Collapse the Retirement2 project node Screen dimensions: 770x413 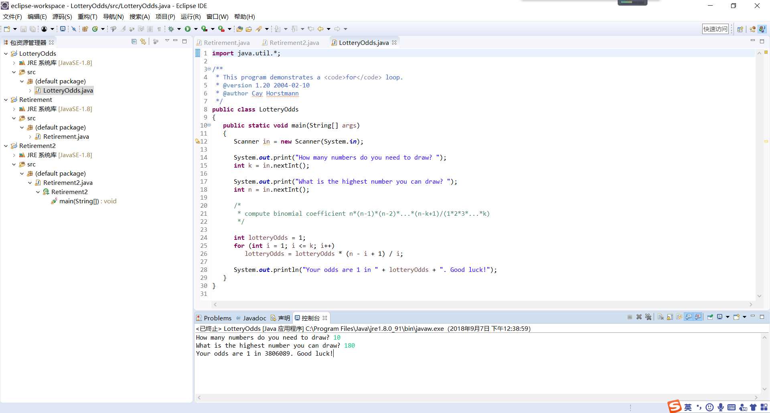(6, 146)
